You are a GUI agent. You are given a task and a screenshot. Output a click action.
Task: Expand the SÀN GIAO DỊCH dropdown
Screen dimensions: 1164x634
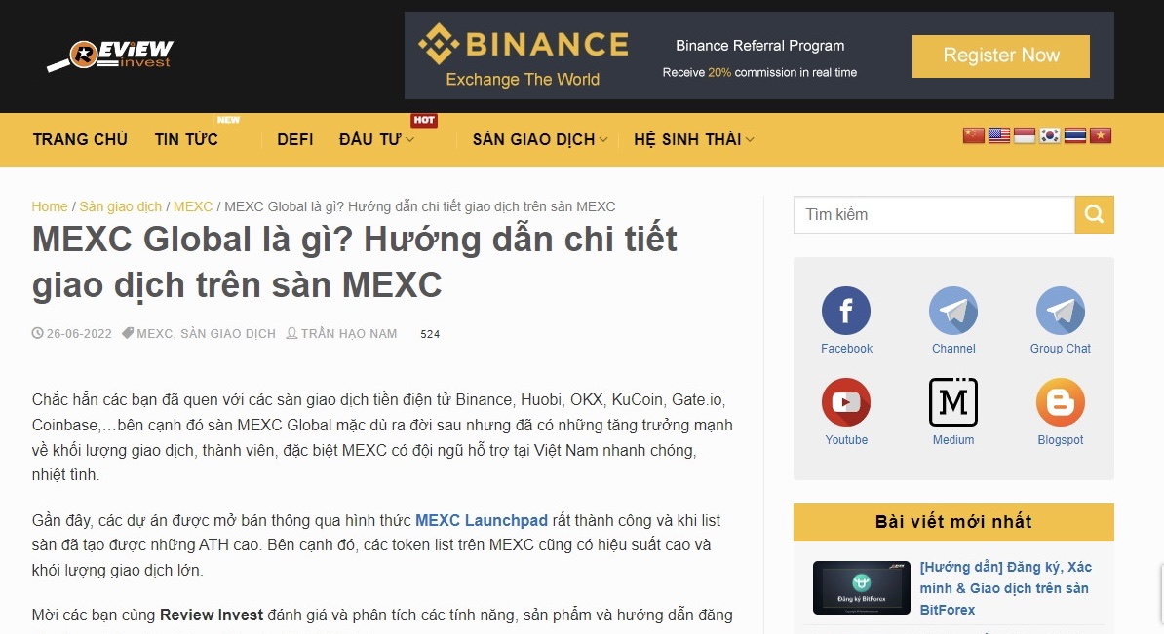[x=540, y=139]
